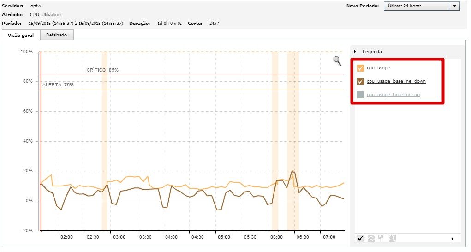
Task: Click the select-all checkmark icon below legend
Action: click(x=360, y=238)
